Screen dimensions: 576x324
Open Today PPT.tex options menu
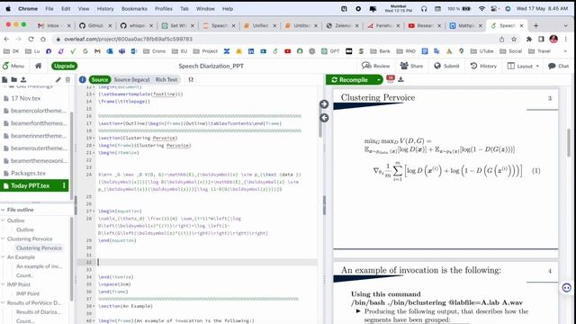pos(64,185)
